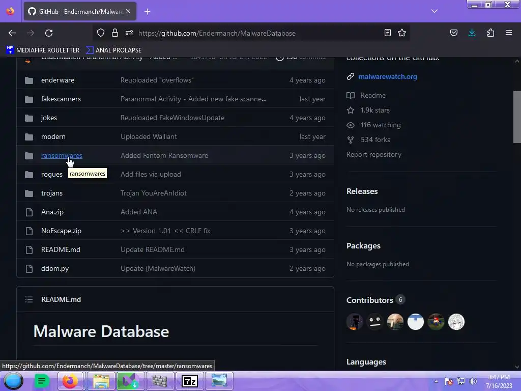Open the jokes folder
This screenshot has width=521, height=391.
(x=49, y=118)
